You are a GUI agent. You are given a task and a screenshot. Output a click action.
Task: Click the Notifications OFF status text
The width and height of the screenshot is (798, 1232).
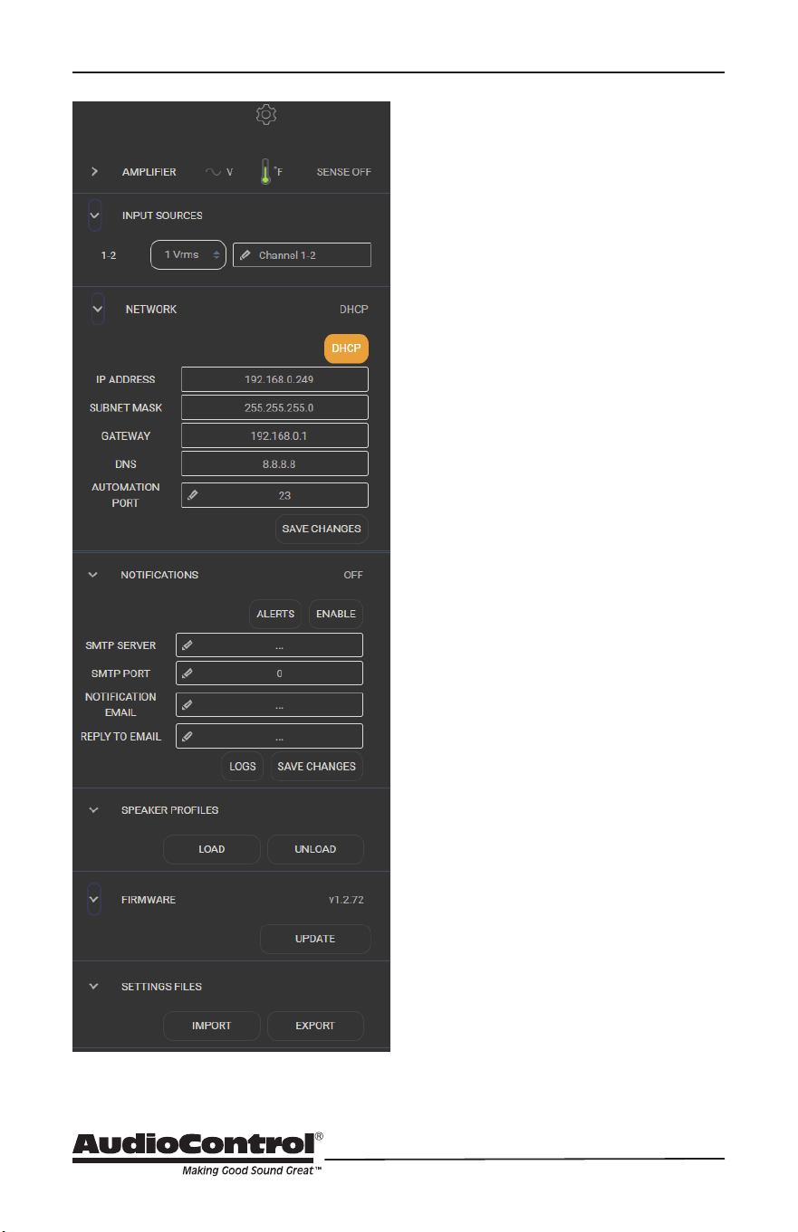coord(353,575)
